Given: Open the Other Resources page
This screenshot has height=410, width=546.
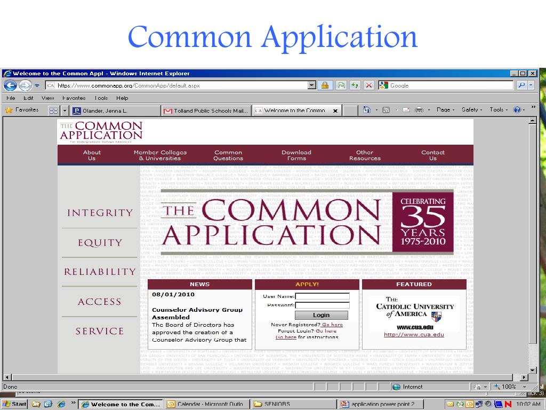Looking at the screenshot, I should pyautogui.click(x=365, y=155).
